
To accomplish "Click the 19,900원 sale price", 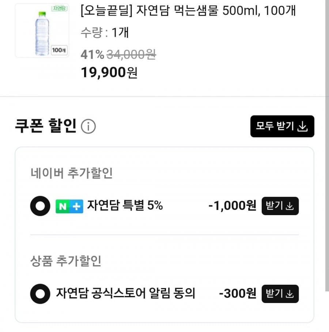I will tap(109, 73).
